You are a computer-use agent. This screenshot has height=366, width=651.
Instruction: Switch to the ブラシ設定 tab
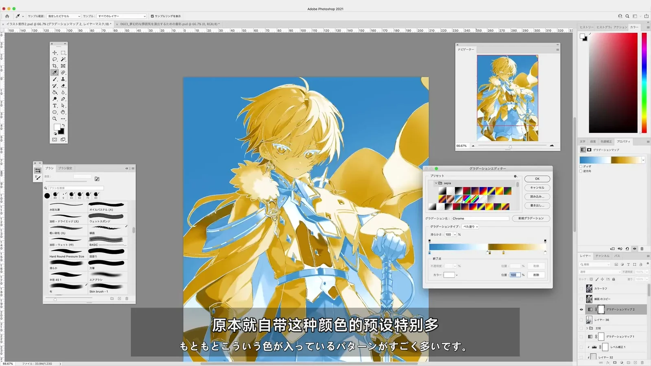(x=65, y=168)
